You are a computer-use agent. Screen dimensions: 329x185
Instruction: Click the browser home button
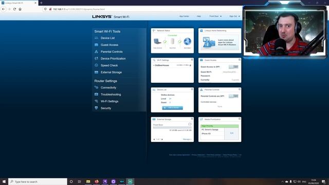20,9
